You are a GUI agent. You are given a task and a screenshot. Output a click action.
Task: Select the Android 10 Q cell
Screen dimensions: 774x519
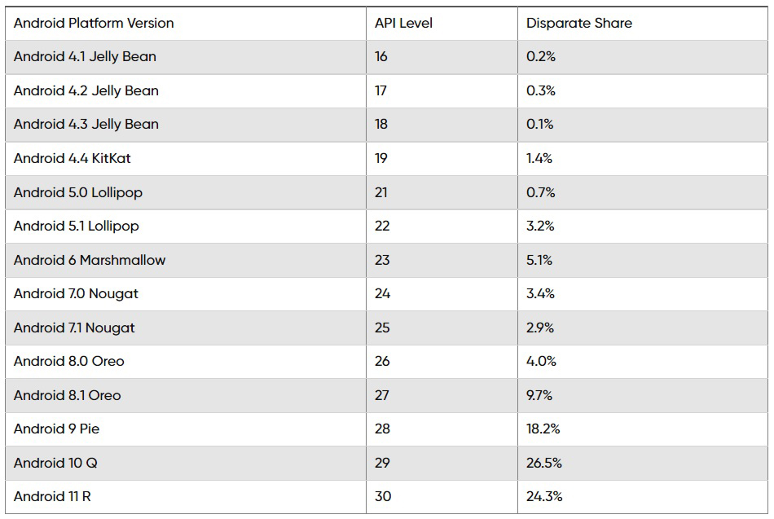click(186, 464)
